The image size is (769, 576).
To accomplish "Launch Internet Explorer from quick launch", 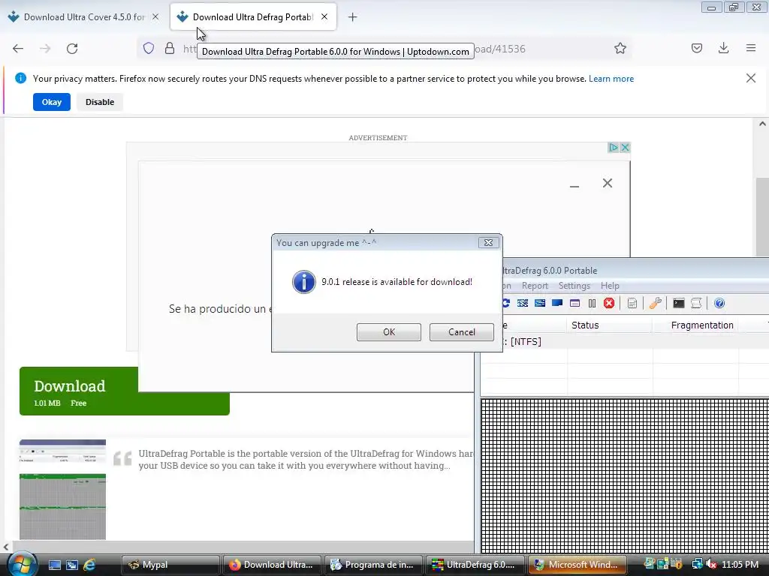I will (x=89, y=565).
